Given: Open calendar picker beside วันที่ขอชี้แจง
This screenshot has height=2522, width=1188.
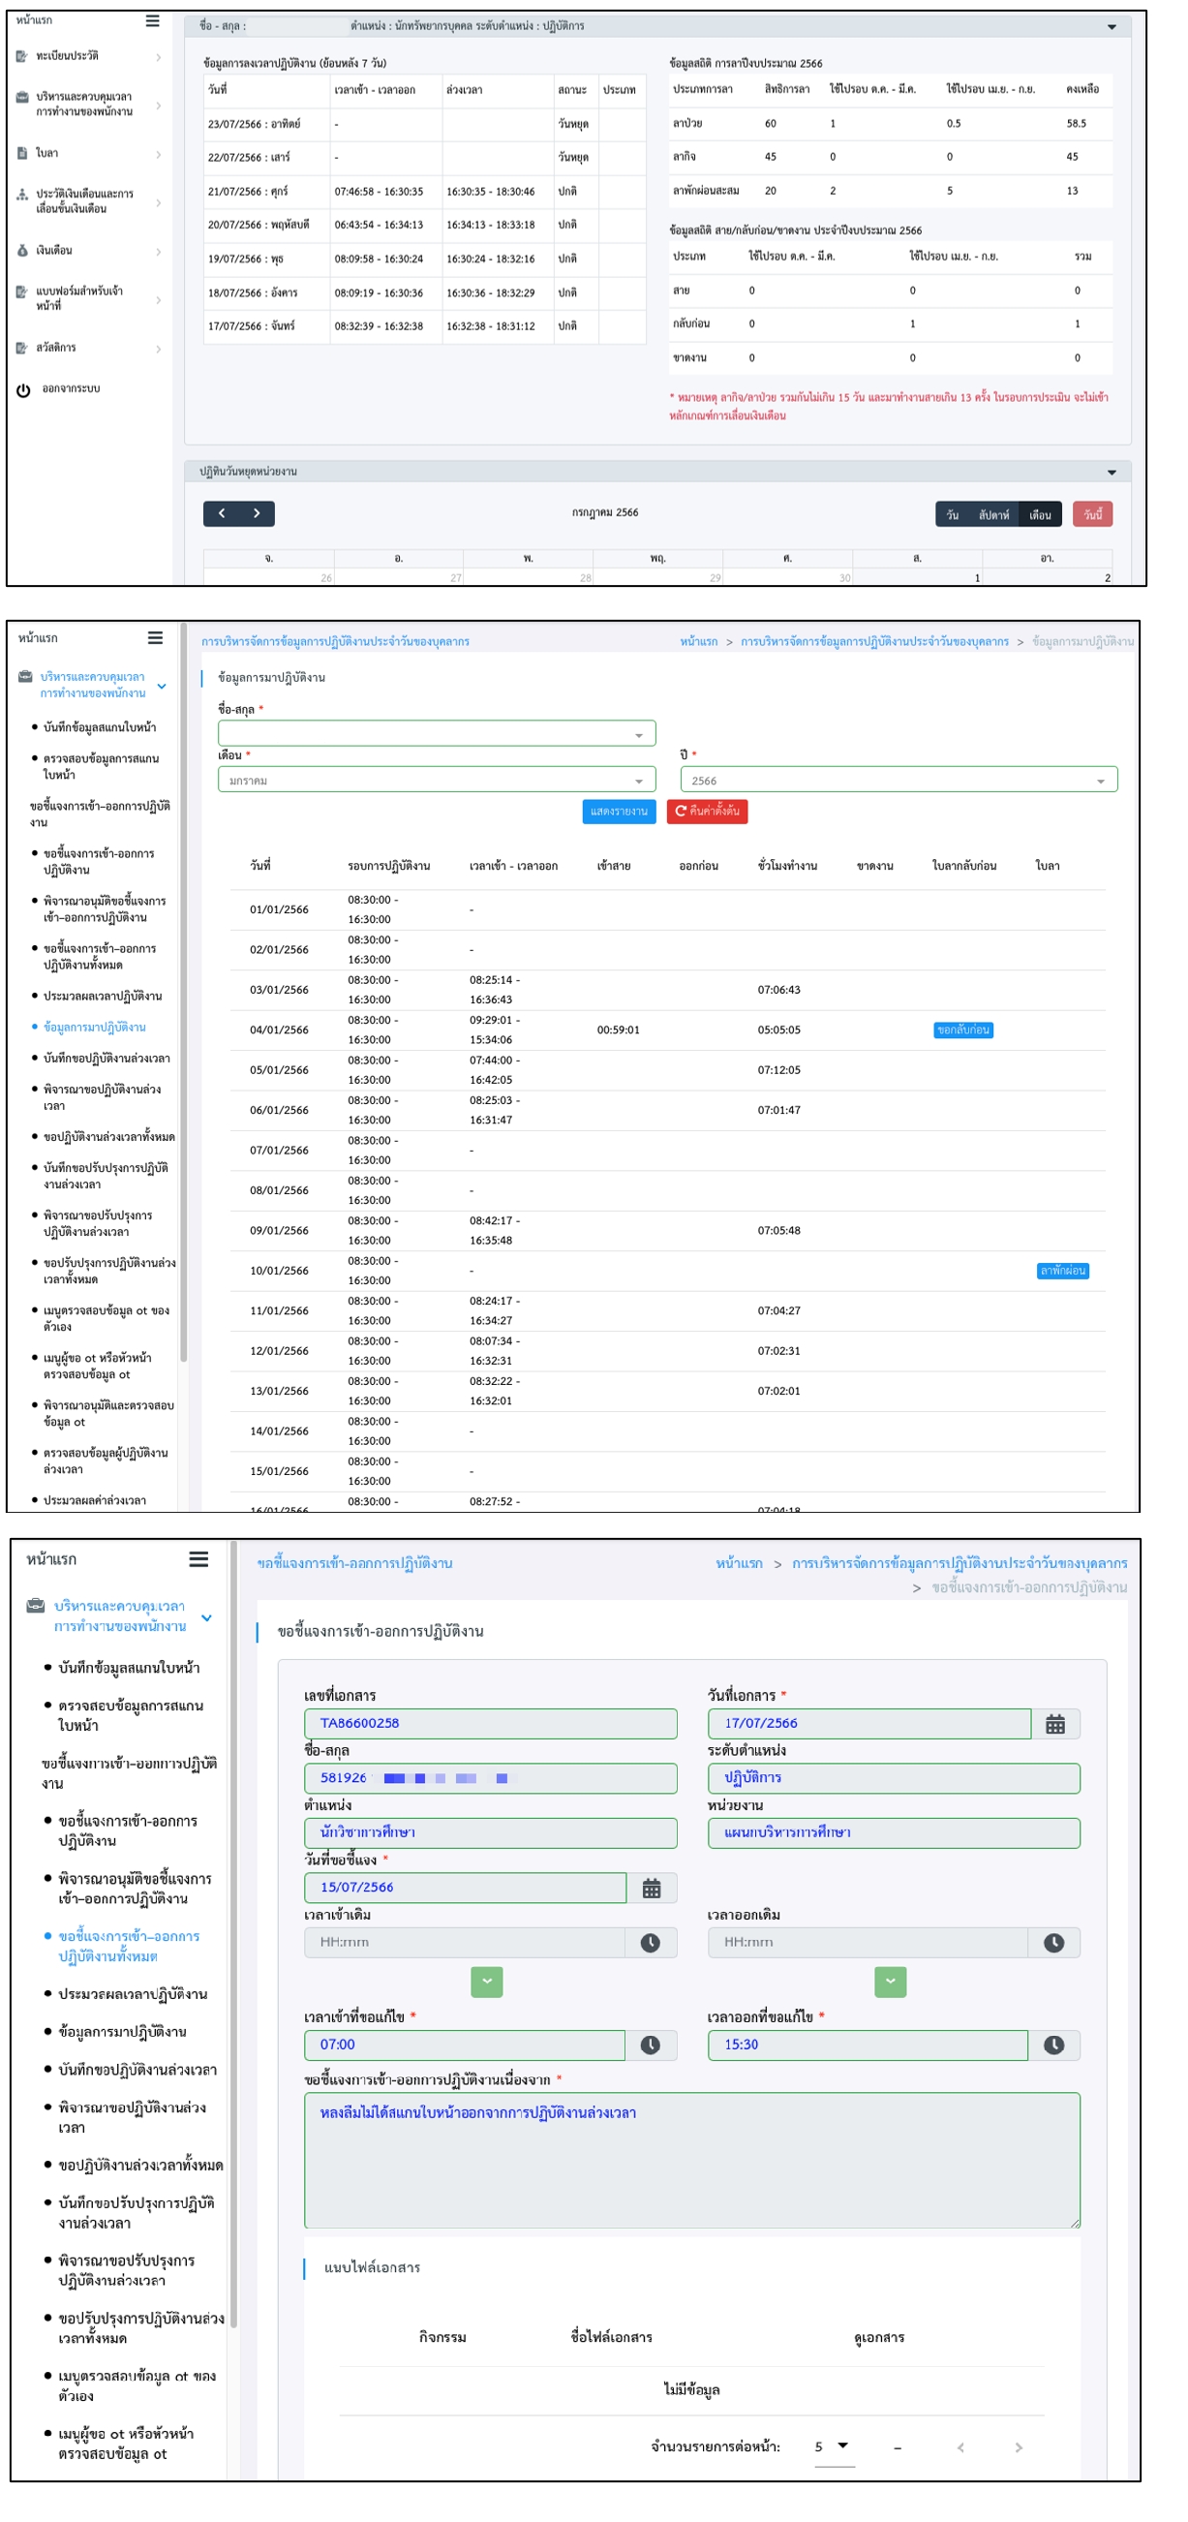Looking at the screenshot, I should click(x=652, y=1888).
